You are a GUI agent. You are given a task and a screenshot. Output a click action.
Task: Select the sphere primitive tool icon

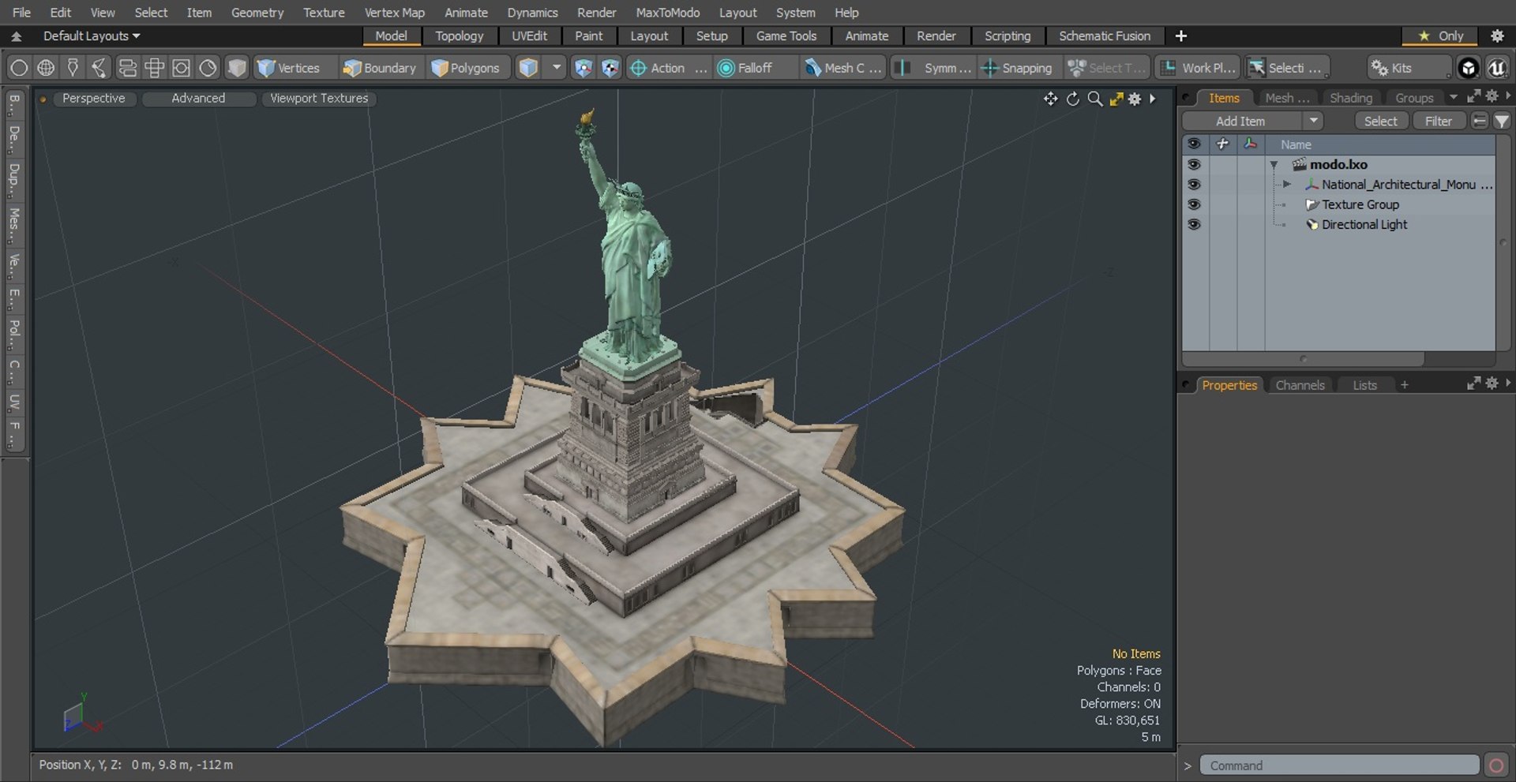pyautogui.click(x=19, y=68)
